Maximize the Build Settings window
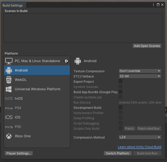This screenshot has height=162, width=167. 158,5
